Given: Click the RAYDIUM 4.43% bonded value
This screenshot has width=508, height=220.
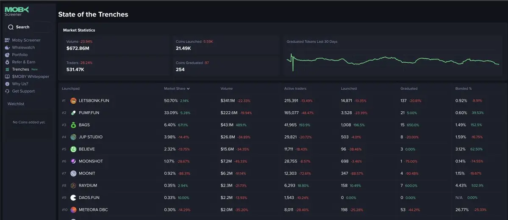Looking at the screenshot, I should (461, 185).
